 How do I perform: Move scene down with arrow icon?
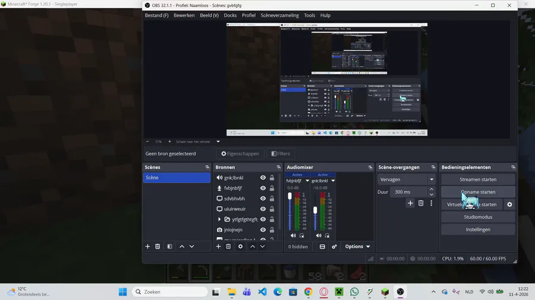pyautogui.click(x=192, y=246)
